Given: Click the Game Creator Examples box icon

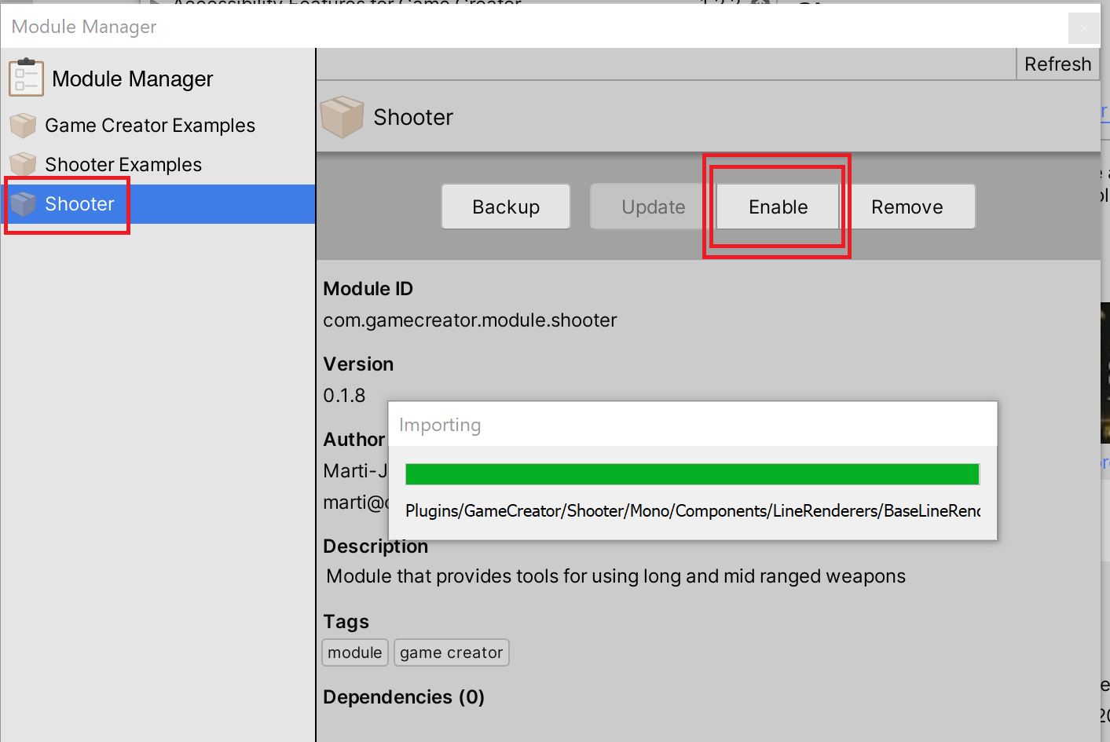Looking at the screenshot, I should click(23, 125).
